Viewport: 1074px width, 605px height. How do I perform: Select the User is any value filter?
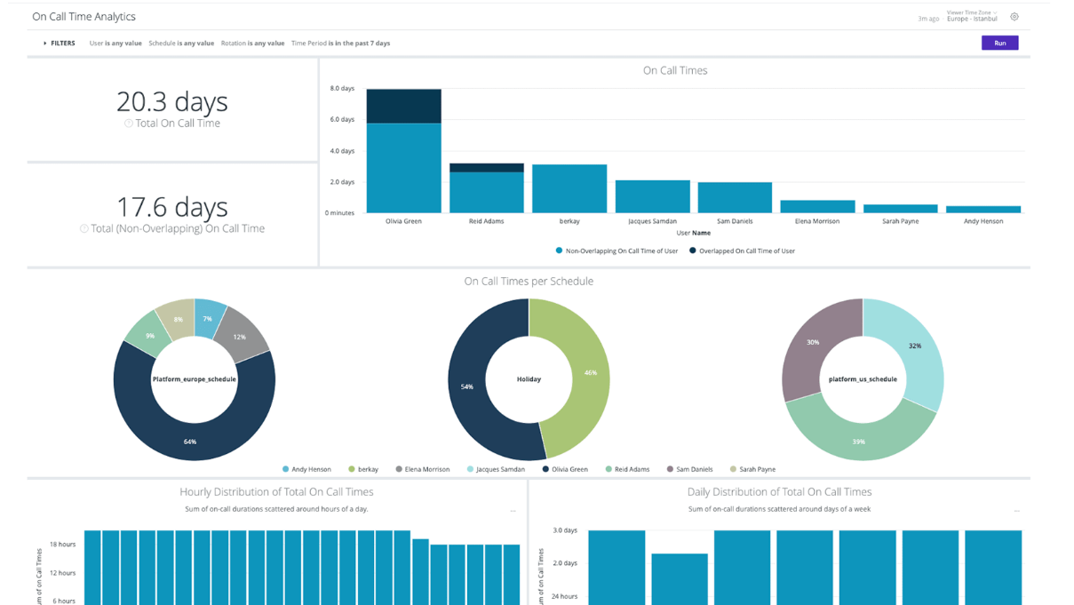coord(115,43)
